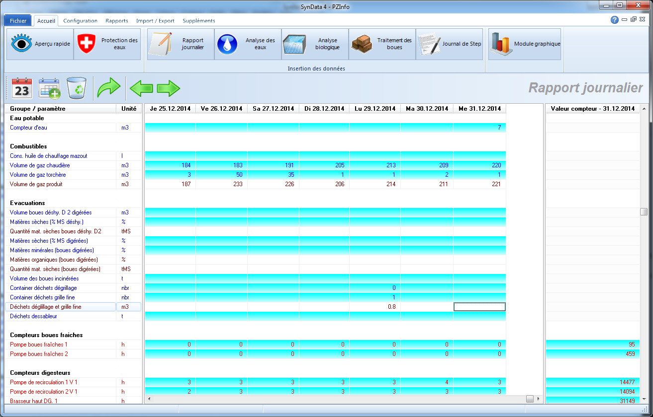Go to next week with right arrow
653x417 pixels.
168,89
